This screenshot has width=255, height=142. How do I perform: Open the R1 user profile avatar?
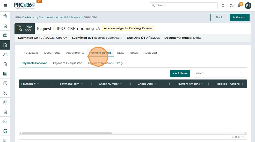[248, 6]
